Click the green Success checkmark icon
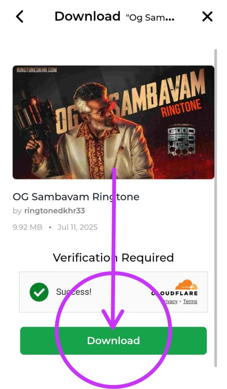 (39, 292)
